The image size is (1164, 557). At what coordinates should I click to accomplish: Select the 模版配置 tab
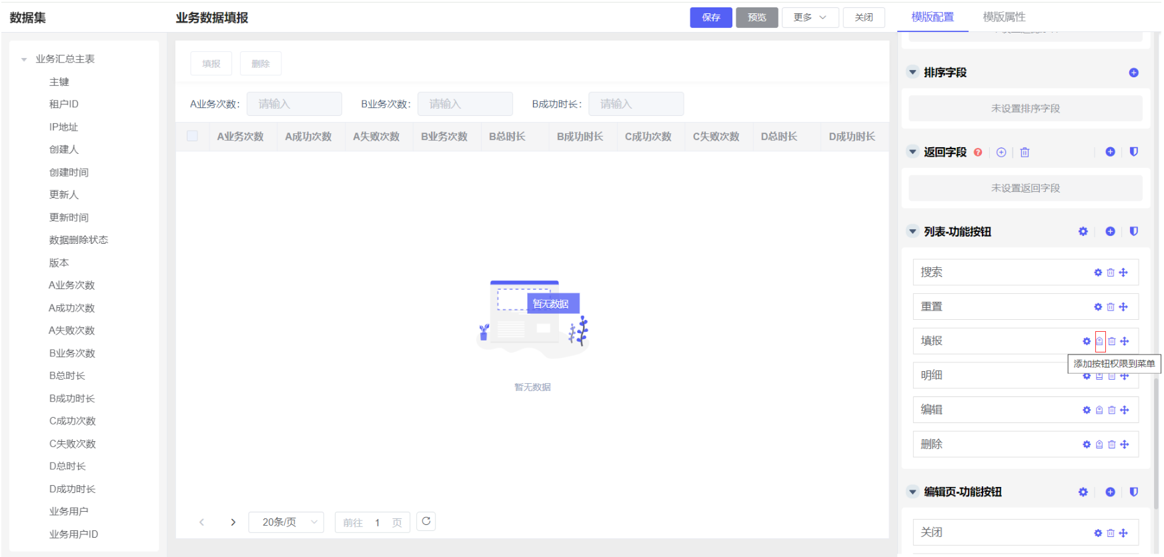[x=932, y=17]
